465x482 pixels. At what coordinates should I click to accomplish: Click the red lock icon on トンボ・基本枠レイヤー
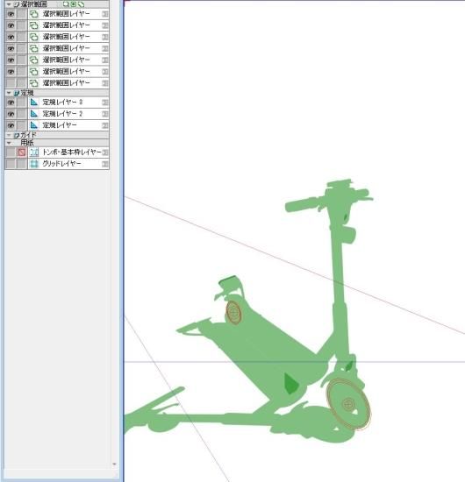click(x=22, y=152)
